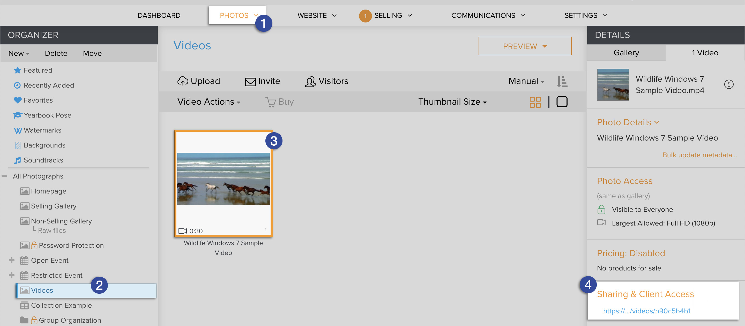Click the Group Organization folder icon
This screenshot has height=326, width=745.
pyautogui.click(x=24, y=320)
